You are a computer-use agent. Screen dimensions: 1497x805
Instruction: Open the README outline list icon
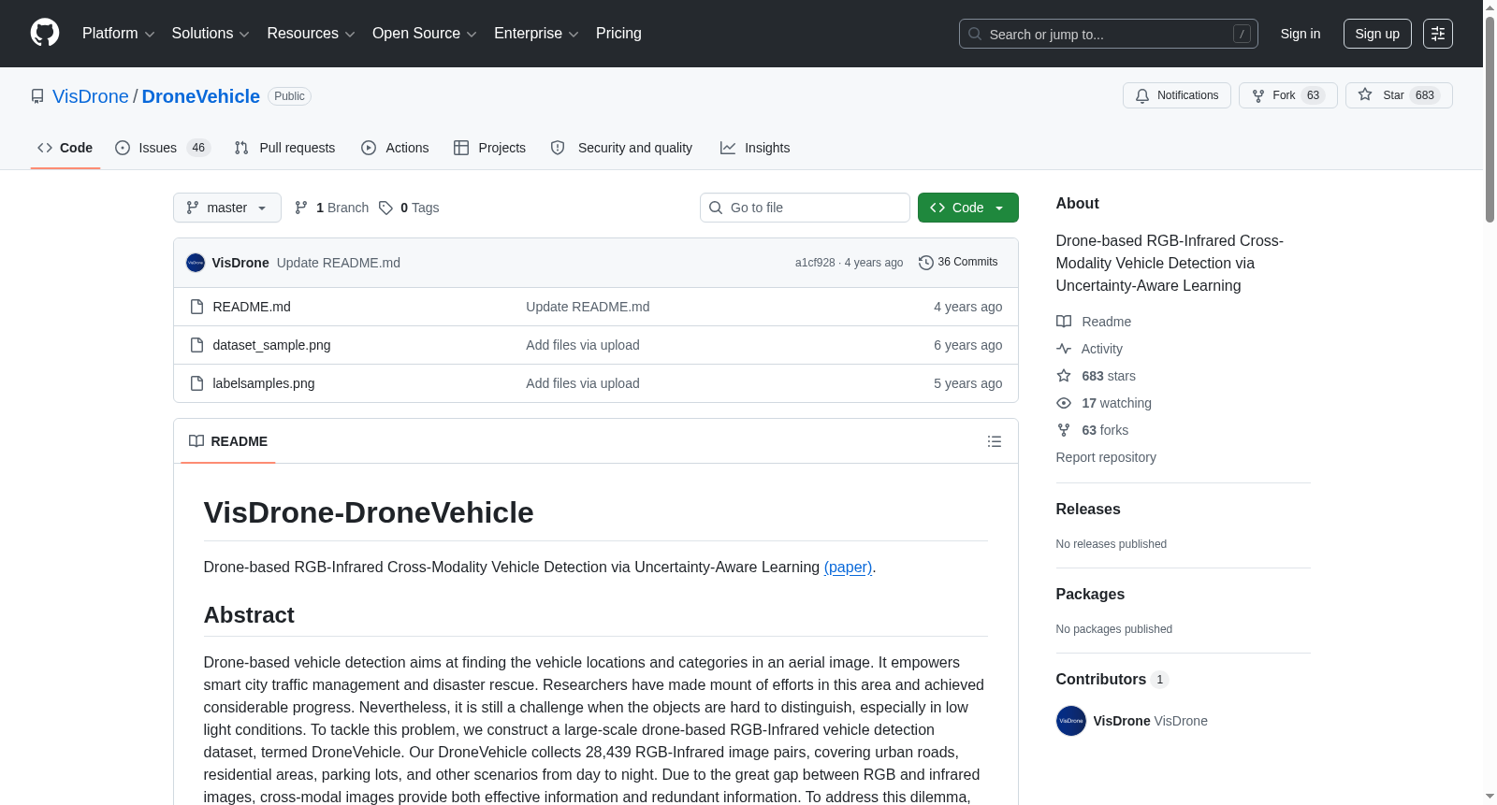pyautogui.click(x=995, y=441)
